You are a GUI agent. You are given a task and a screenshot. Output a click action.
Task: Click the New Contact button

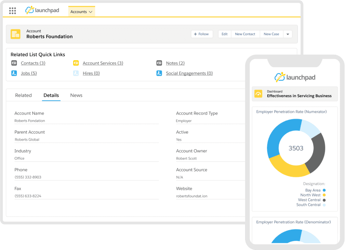245,34
